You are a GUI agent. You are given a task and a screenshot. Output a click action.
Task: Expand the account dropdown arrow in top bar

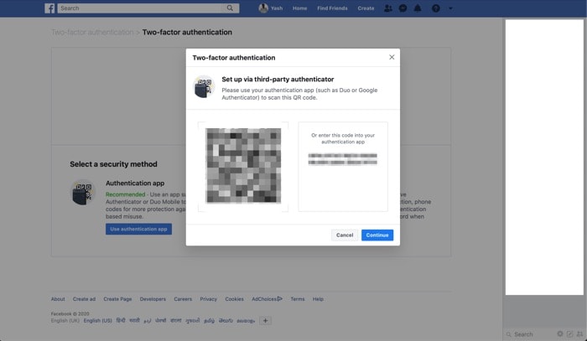pos(450,8)
